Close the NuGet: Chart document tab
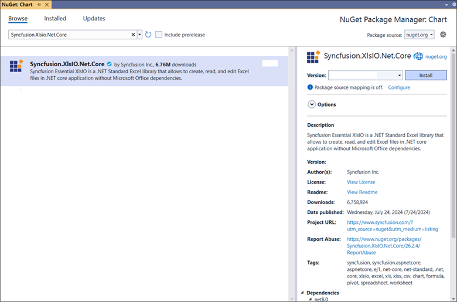The height and width of the screenshot is (302, 457). coord(47,4)
